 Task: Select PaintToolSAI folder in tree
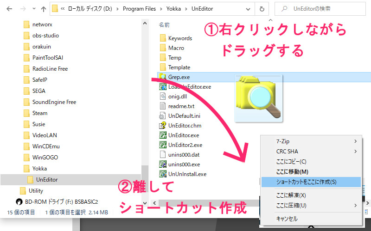[43, 58]
